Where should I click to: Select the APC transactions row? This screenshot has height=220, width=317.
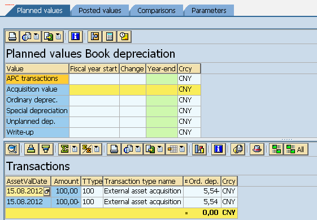coord(37,79)
